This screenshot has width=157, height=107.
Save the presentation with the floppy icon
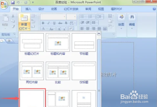pos(13,3)
